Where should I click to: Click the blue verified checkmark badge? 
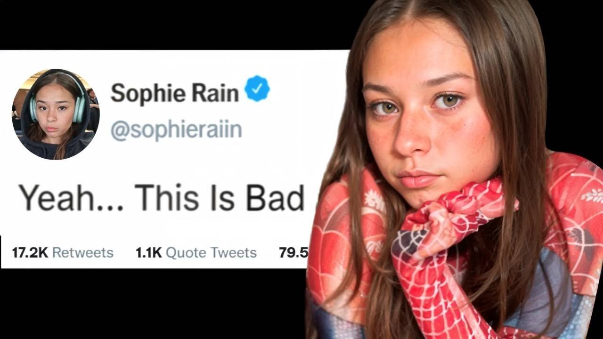coord(257,89)
